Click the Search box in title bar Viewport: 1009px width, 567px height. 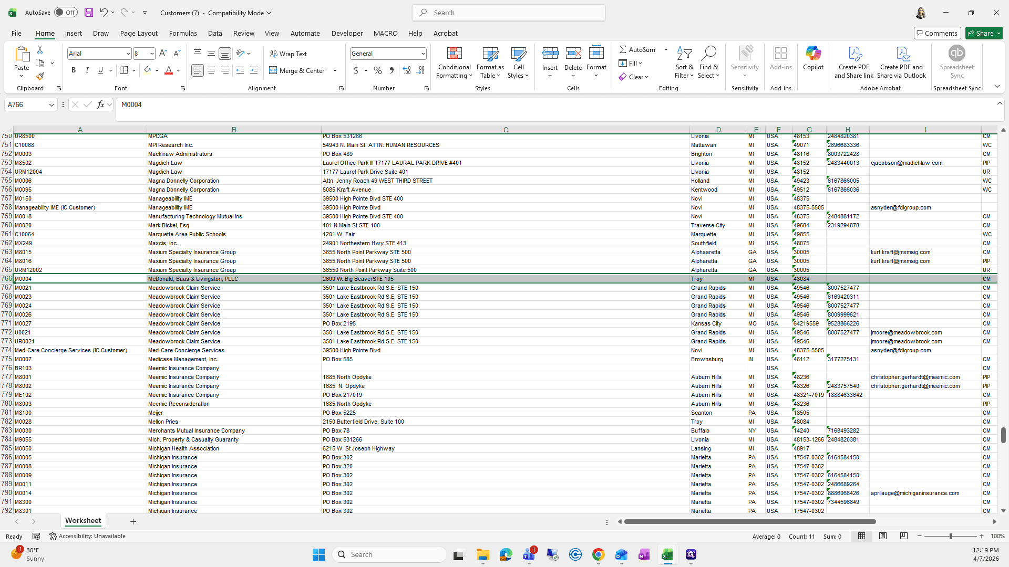[508, 13]
